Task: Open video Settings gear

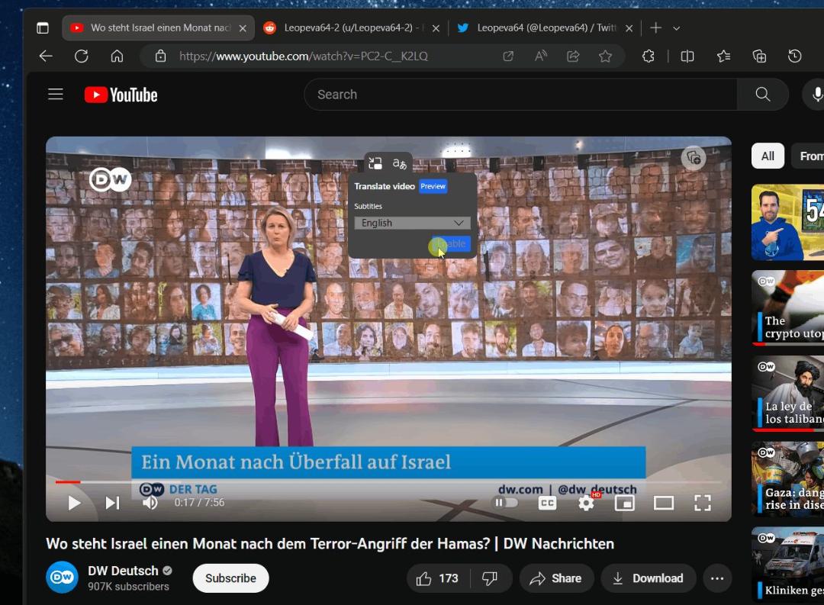Action: (587, 503)
